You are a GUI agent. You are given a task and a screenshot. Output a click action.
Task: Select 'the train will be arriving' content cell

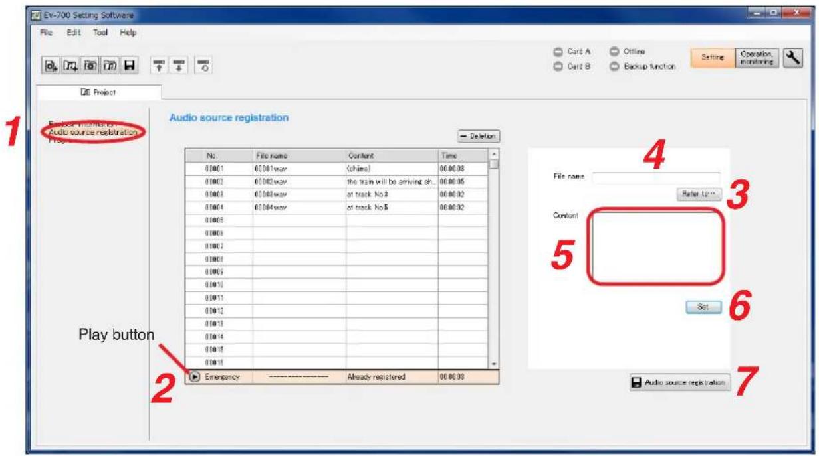(x=392, y=181)
